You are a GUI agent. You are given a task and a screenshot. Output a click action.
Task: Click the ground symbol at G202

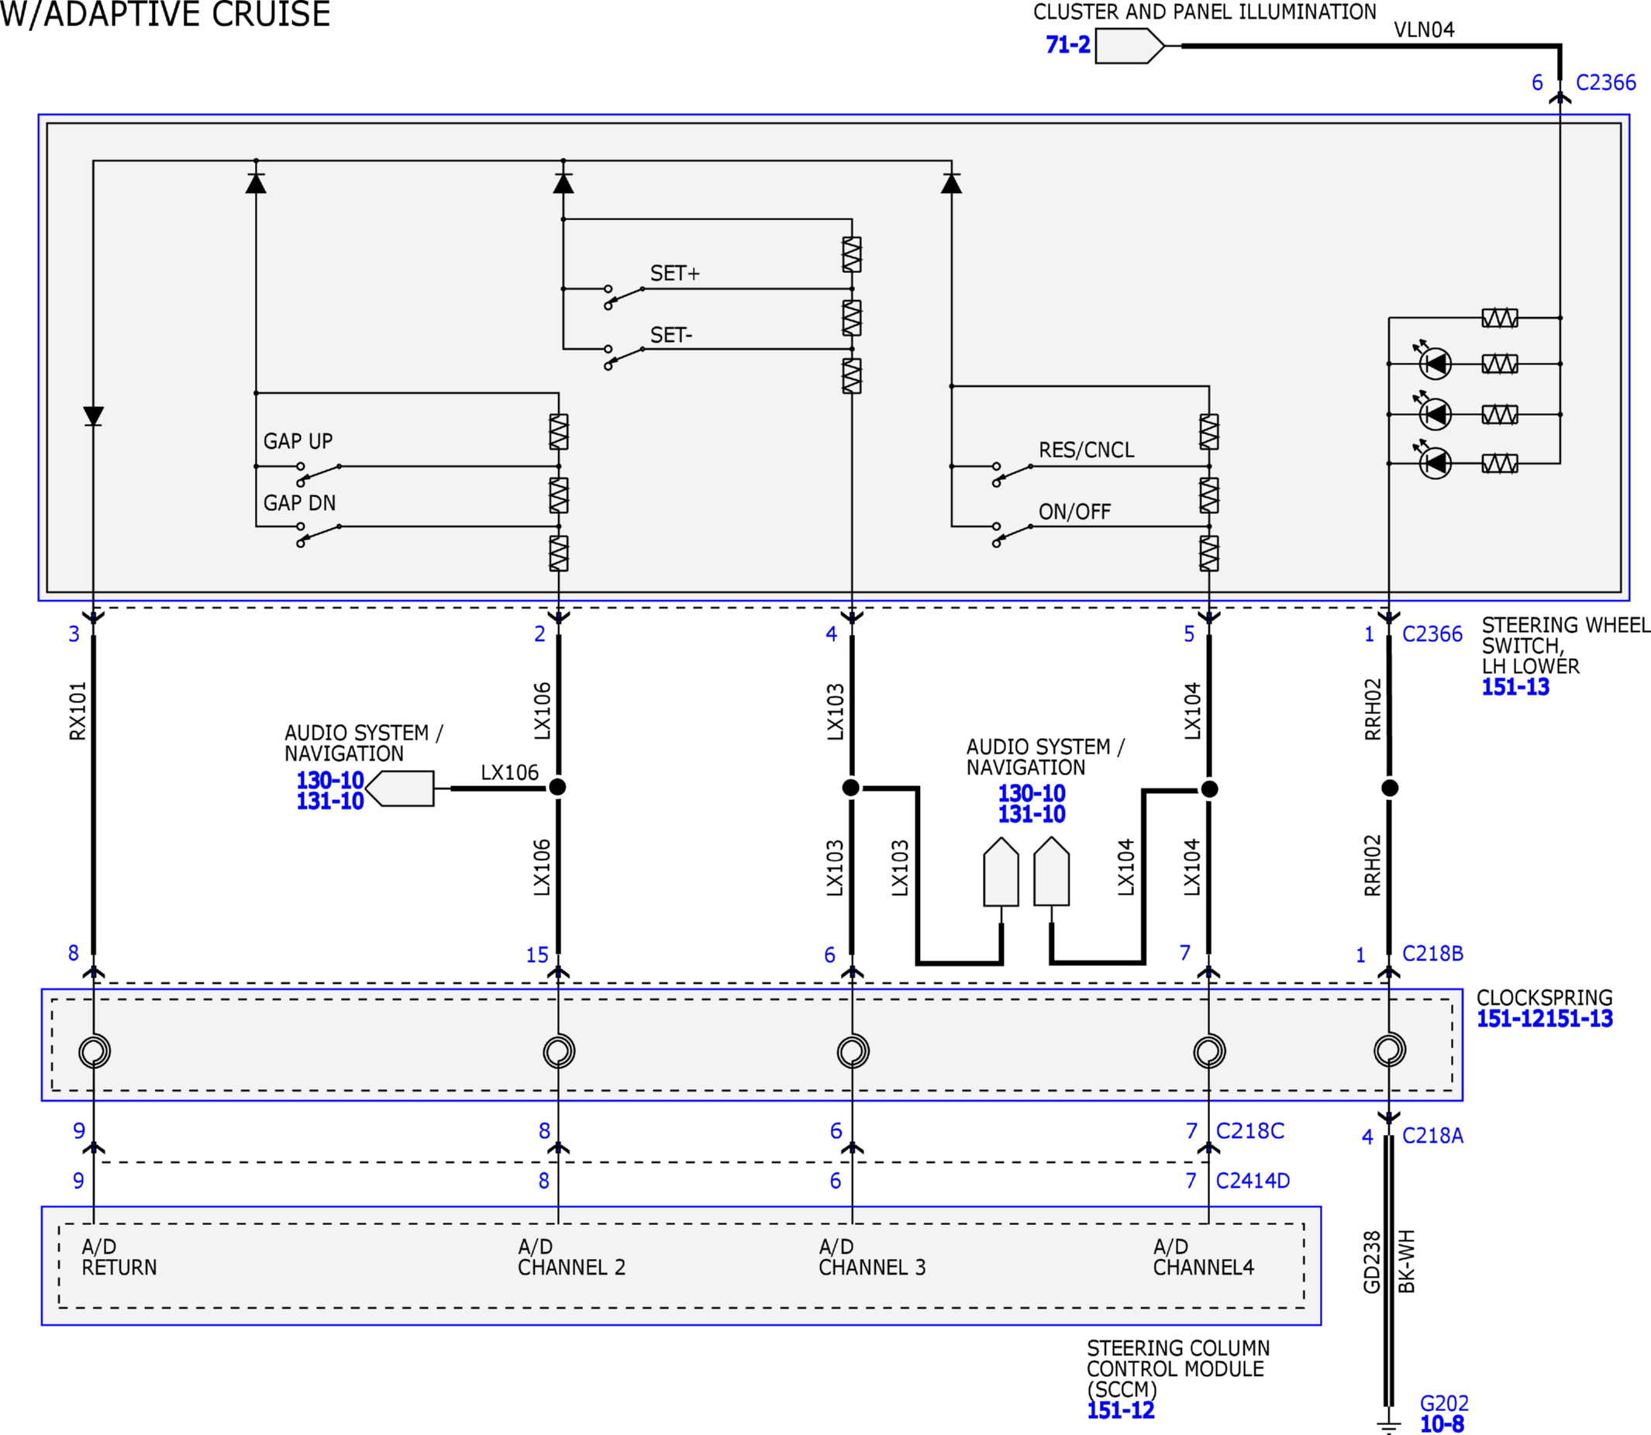pyautogui.click(x=1389, y=1426)
